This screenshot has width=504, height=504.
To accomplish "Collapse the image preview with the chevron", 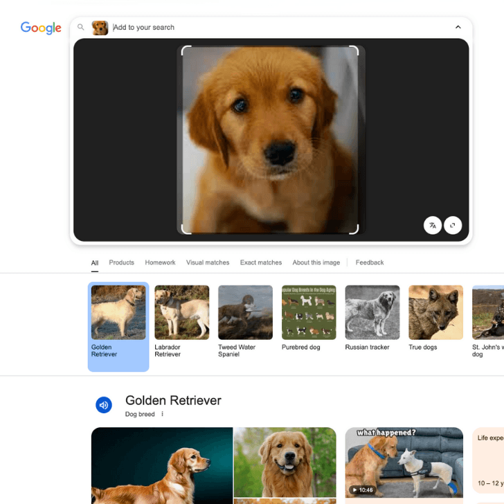I will click(x=458, y=27).
